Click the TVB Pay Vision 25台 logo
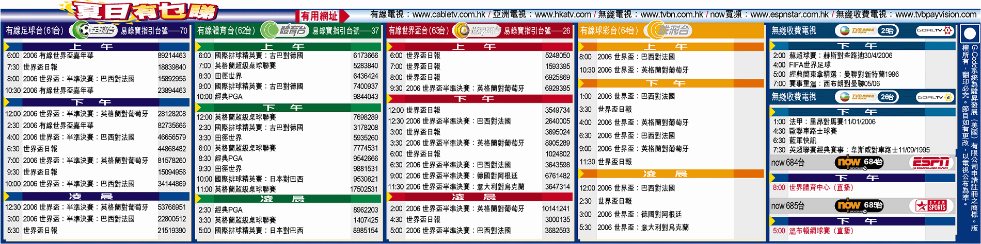The height and width of the screenshot is (244, 981). 868,31
